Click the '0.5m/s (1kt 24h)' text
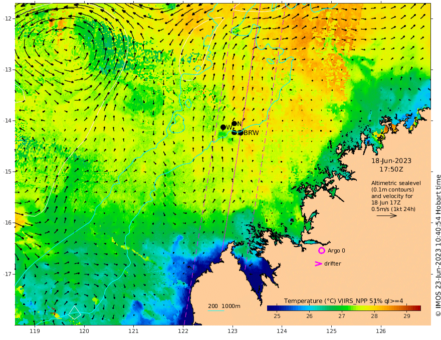The width and height of the screenshot is (441, 340). [393, 209]
